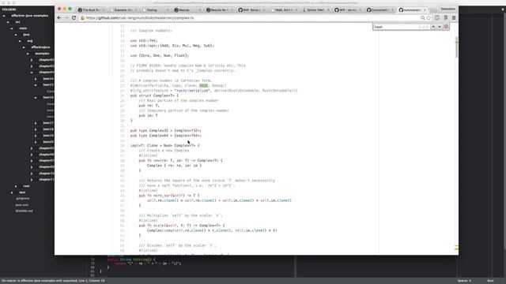The width and height of the screenshot is (506, 284).
Task: Click the forward navigation arrow
Action: tap(66, 18)
